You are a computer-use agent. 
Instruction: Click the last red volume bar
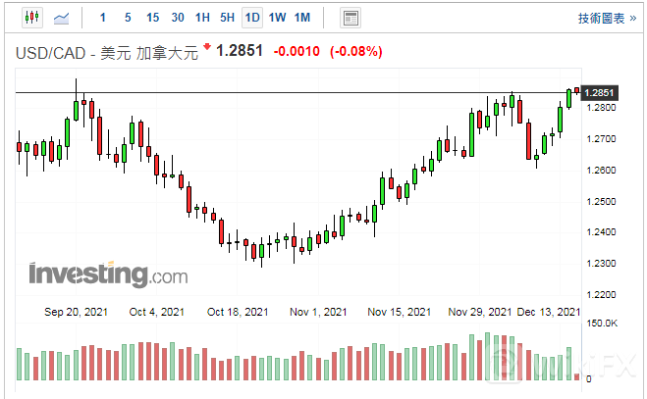[x=576, y=374]
